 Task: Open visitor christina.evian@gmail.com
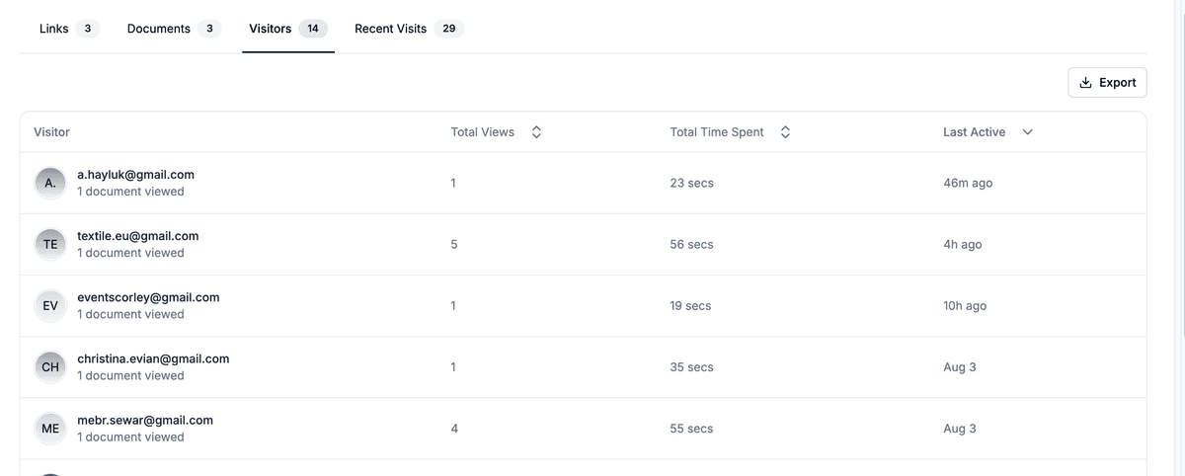click(x=153, y=358)
